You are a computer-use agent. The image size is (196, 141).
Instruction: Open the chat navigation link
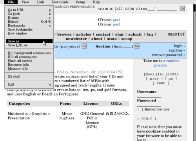pyautogui.click(x=119, y=34)
